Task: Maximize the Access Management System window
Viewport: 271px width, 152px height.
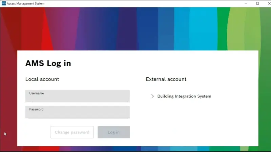Action: (257, 3)
